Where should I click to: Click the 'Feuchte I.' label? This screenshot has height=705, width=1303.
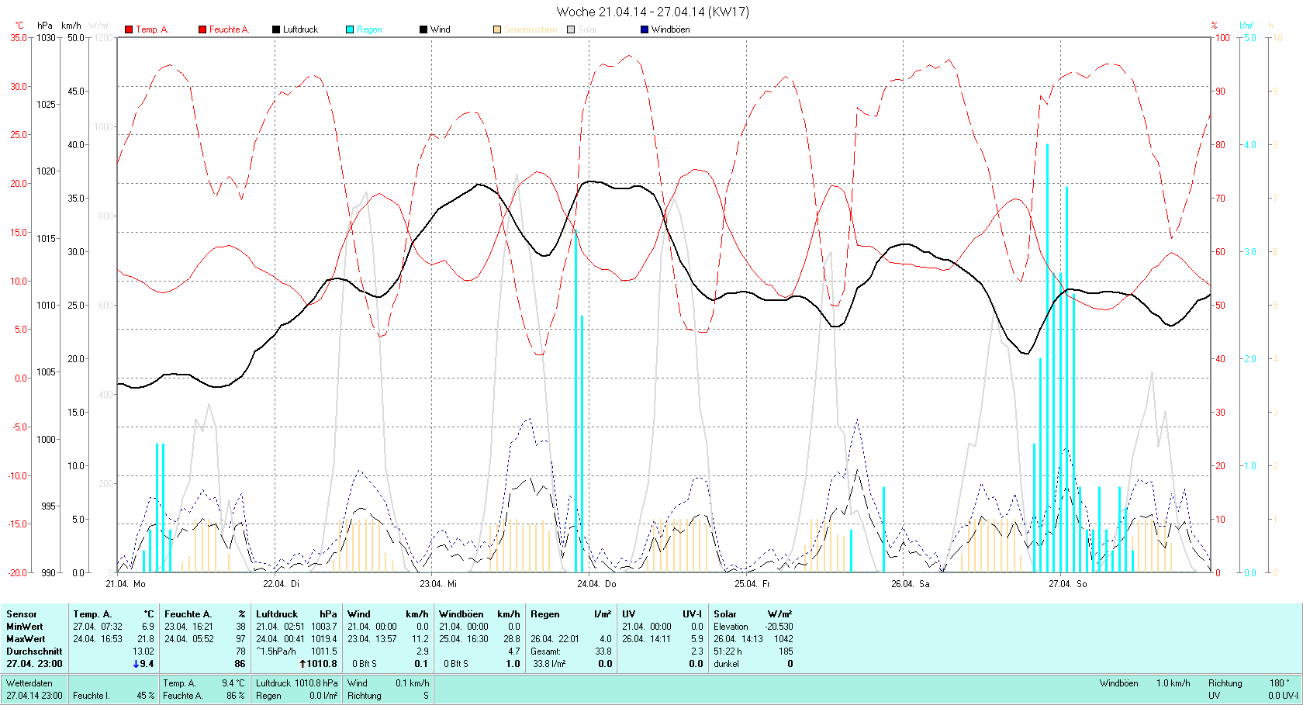click(x=91, y=696)
